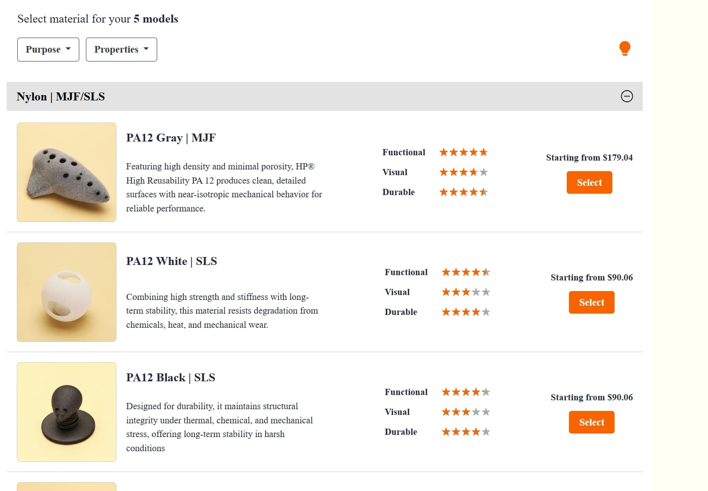Click the Functional rating label for PA12 White
708x491 pixels.
(x=406, y=272)
